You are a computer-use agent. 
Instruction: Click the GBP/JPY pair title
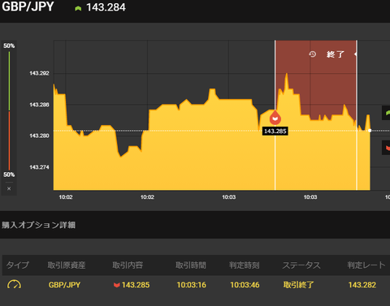pyautogui.click(x=28, y=6)
